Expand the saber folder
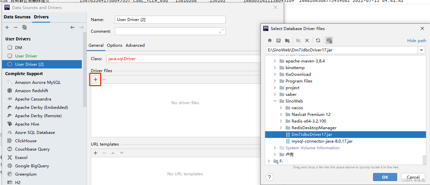The image size is (430, 185). 275,94
